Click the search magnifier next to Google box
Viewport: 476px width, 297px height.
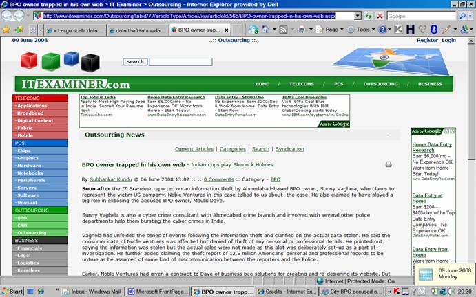click(x=462, y=16)
